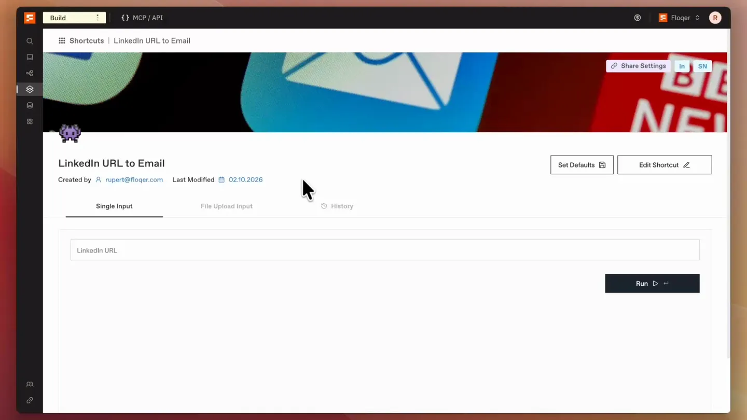The width and height of the screenshot is (747, 420).
Task: Select the Single Input tab
Action: click(x=114, y=206)
